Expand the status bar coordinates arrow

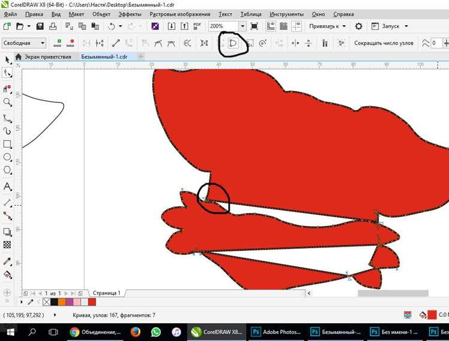click(x=54, y=315)
